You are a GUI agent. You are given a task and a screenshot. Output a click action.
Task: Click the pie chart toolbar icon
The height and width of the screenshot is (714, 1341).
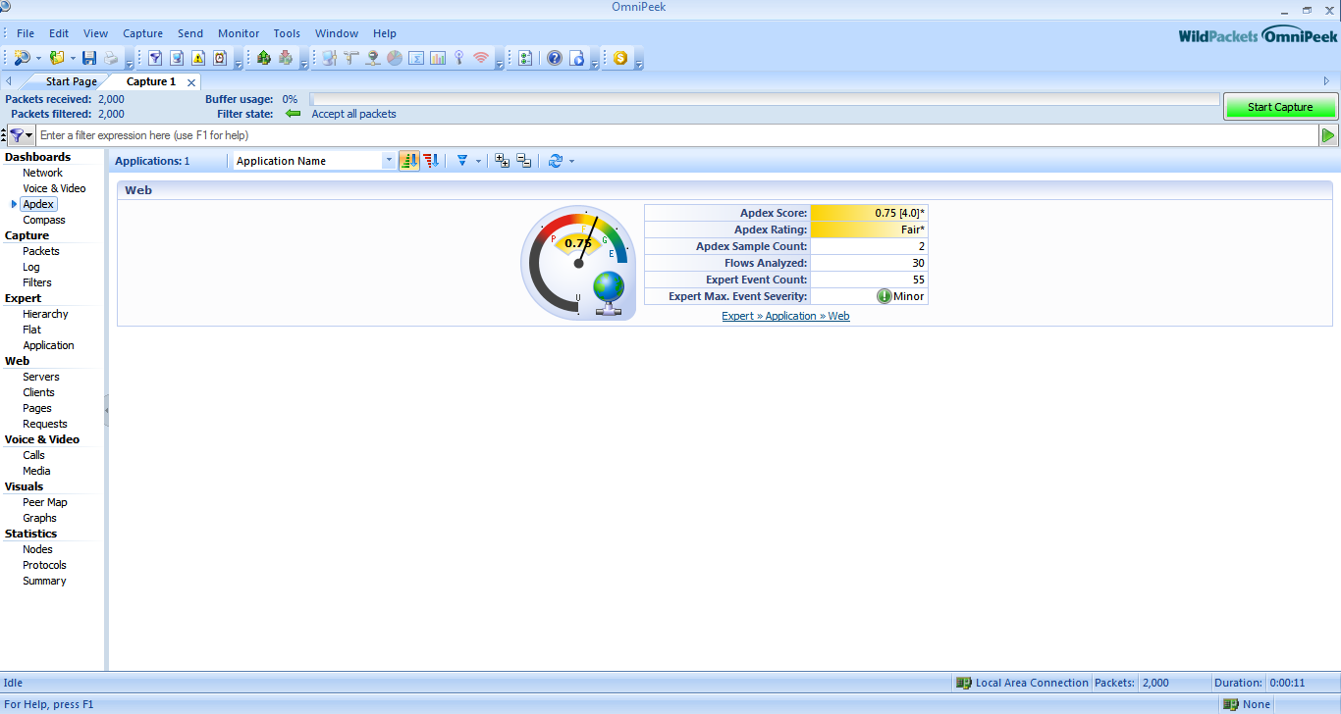coord(395,58)
